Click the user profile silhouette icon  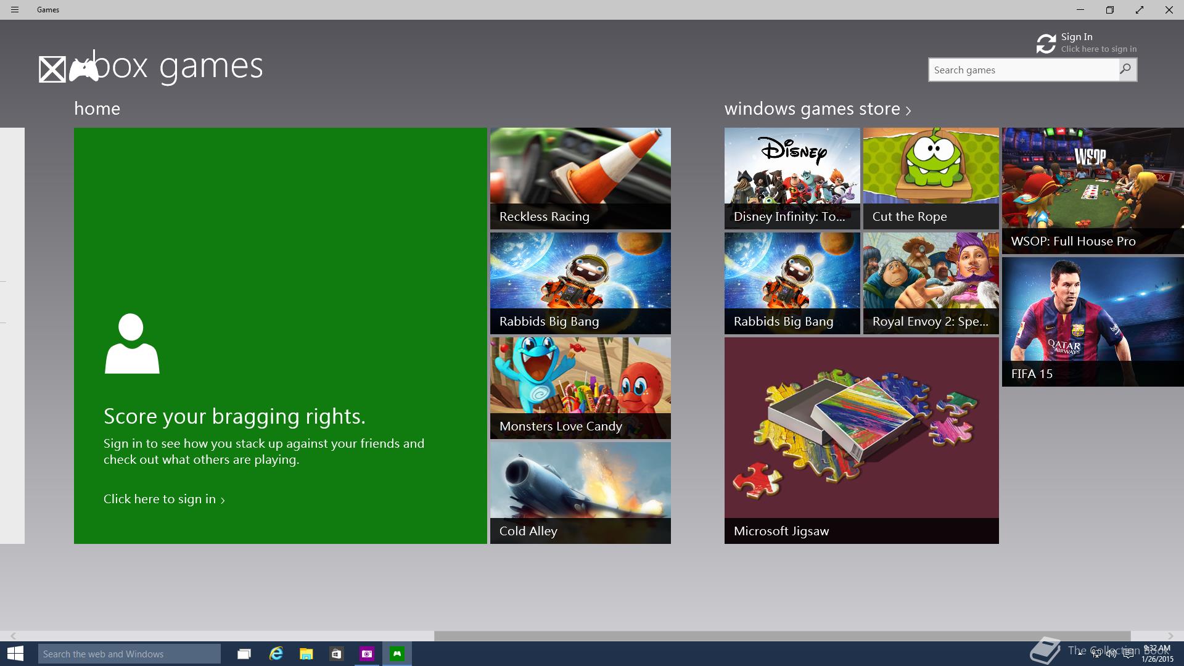(x=132, y=343)
